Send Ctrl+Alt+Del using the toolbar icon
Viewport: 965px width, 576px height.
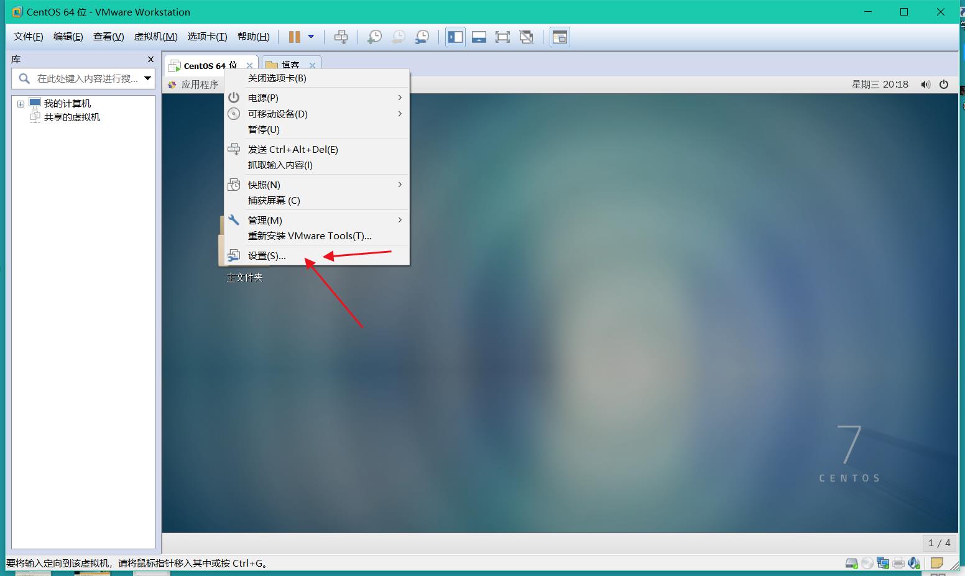click(x=341, y=37)
